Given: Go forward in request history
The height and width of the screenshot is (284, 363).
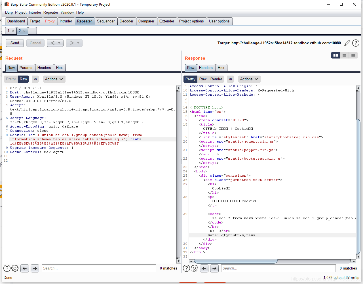Looking at the screenshot, I should [71, 43].
